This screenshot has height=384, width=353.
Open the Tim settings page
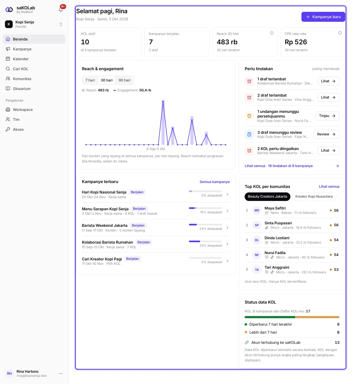click(34, 119)
